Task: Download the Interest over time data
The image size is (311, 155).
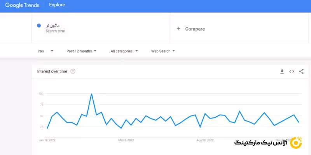Action: 282,71
